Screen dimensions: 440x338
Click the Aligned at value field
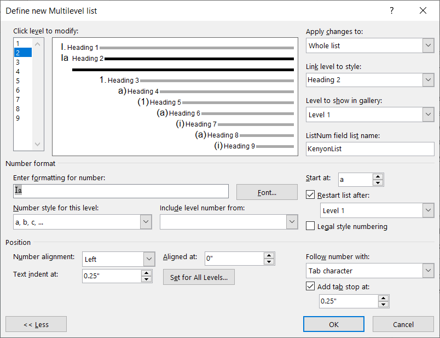[x=234, y=259]
